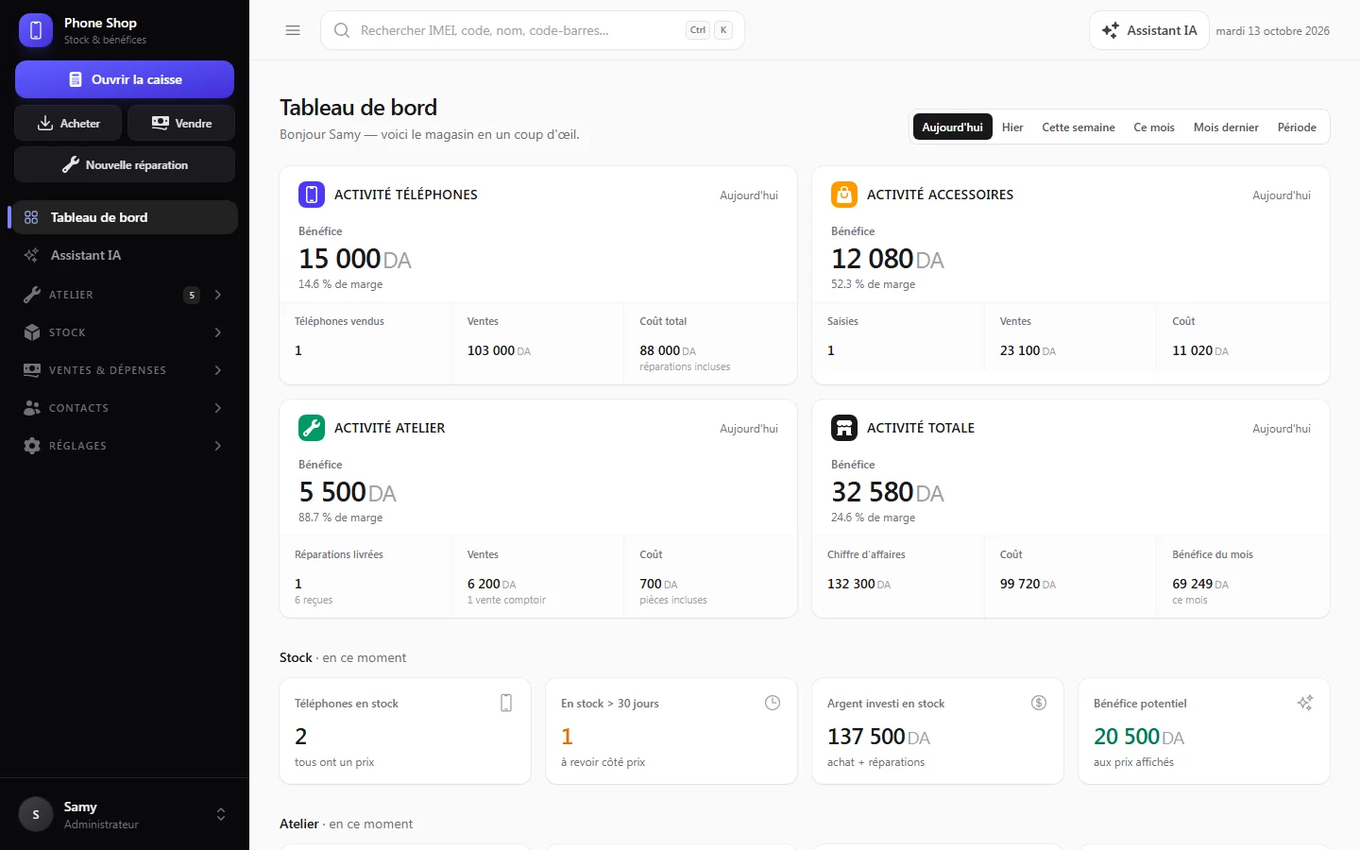Switch to the Mois dernier tab

point(1226,127)
